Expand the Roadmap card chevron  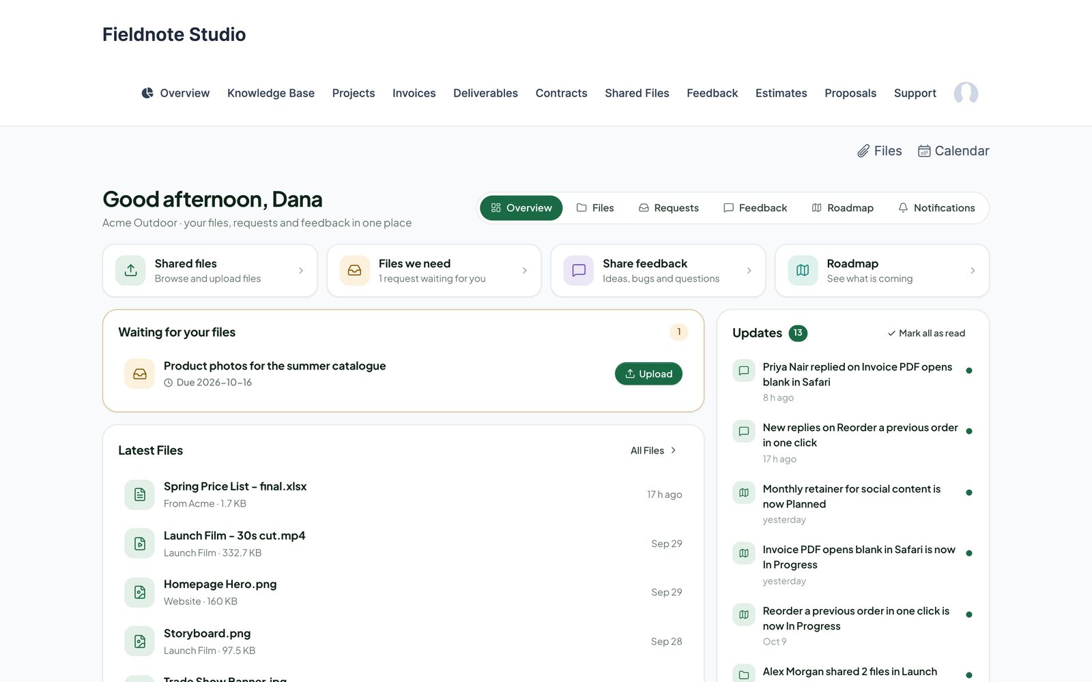pyautogui.click(x=973, y=271)
